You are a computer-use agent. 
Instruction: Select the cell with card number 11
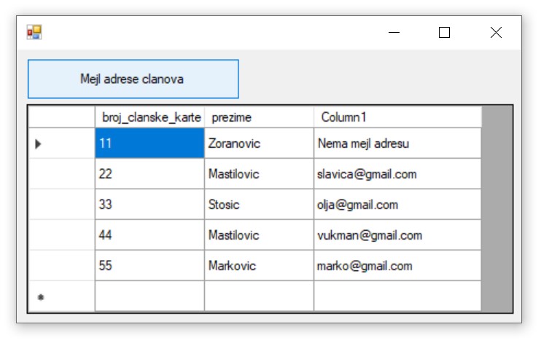pos(149,143)
